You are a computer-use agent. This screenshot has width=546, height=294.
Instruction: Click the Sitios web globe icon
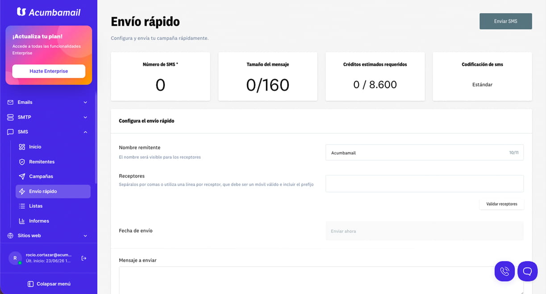tap(10, 236)
